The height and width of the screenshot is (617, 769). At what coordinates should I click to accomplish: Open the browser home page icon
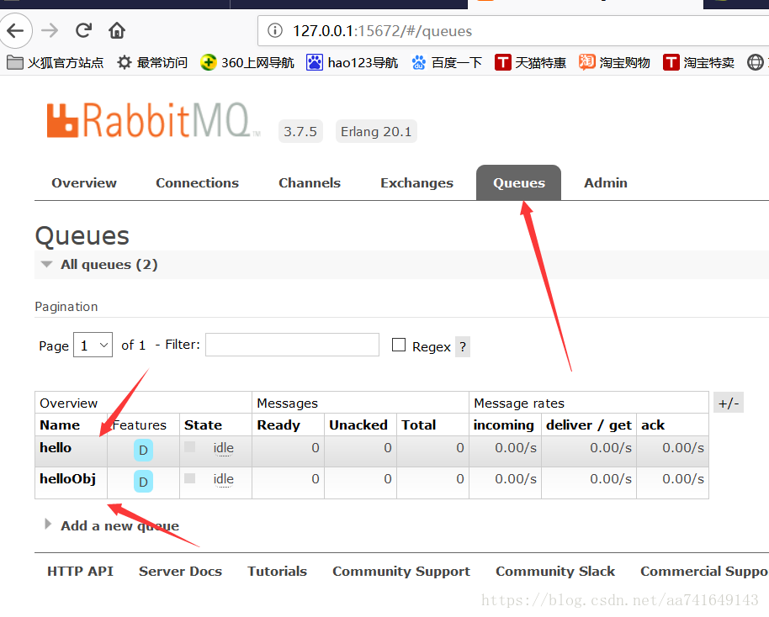click(x=116, y=29)
